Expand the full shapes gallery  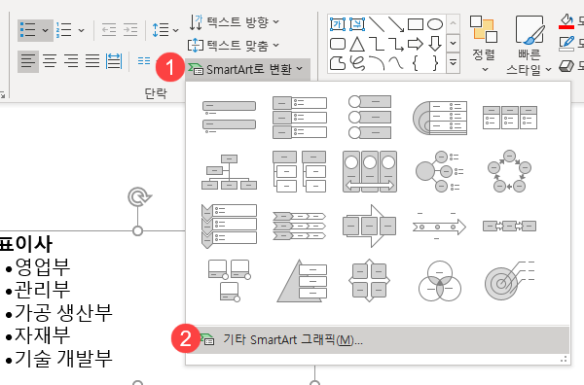tap(453, 62)
